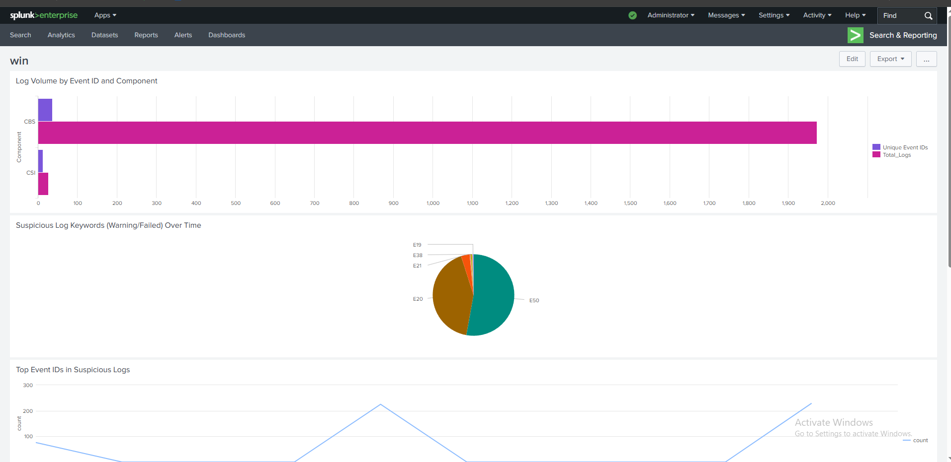Toggle the Unique Event IDs legend swatch
This screenshot has height=462, width=951.
pyautogui.click(x=876, y=147)
